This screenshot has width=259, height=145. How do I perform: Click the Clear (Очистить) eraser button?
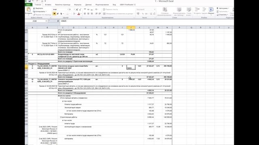coord(222,14)
